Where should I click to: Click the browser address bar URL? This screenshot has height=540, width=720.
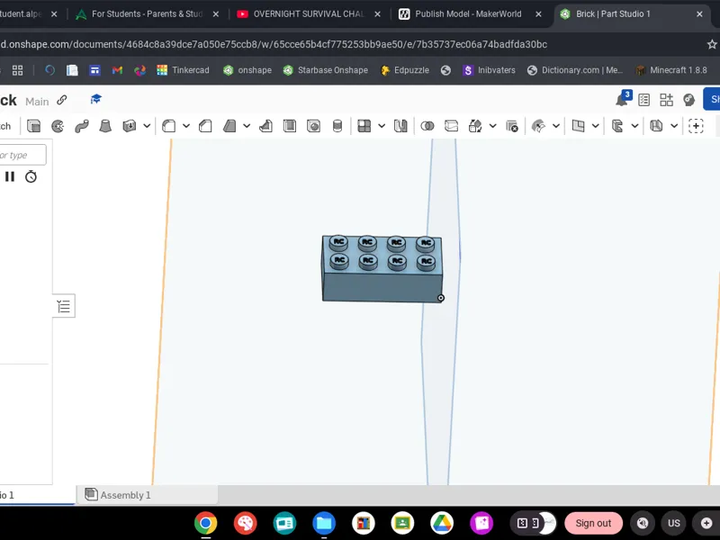pos(274,44)
